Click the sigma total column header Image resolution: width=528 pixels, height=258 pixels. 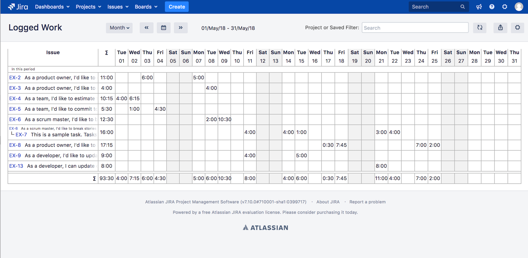(x=106, y=53)
